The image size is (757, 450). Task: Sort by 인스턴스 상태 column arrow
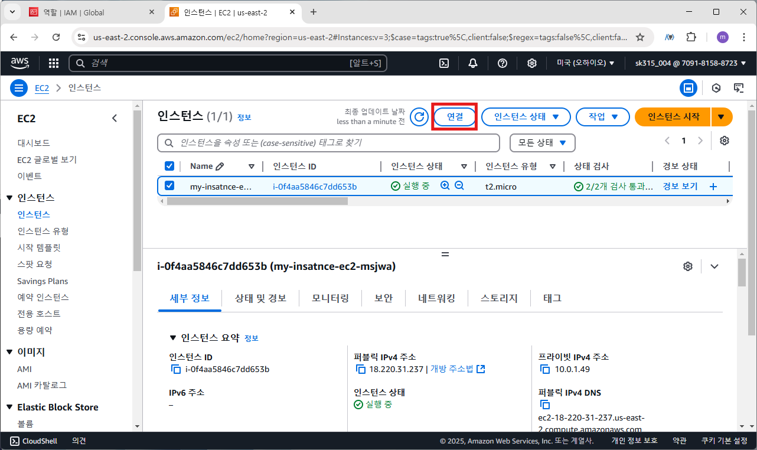tap(464, 167)
